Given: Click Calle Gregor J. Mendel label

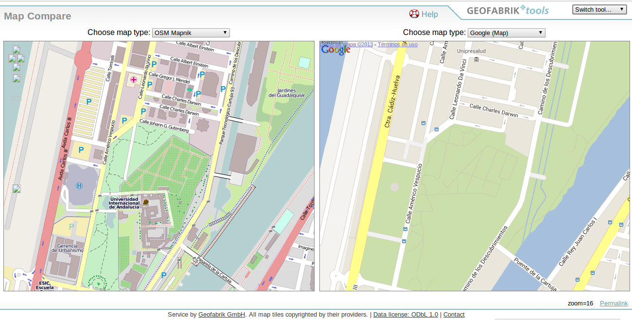Looking at the screenshot, I should [x=169, y=77].
